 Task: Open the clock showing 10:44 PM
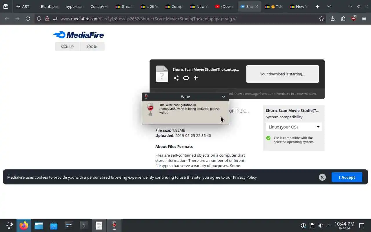(x=344, y=226)
